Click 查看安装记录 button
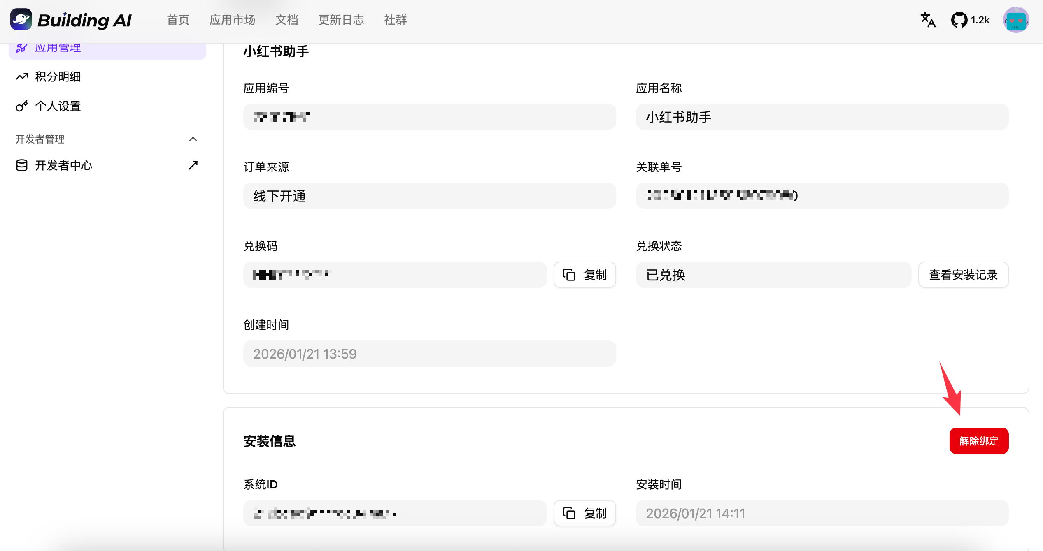 (x=963, y=275)
